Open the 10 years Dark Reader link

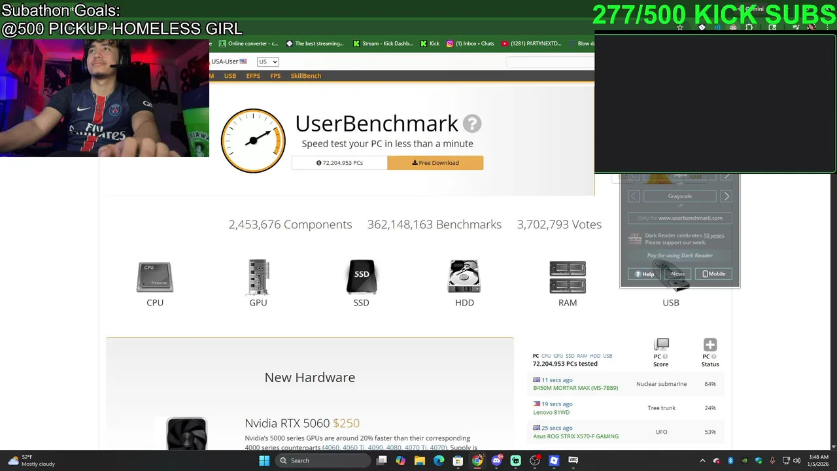point(713,235)
